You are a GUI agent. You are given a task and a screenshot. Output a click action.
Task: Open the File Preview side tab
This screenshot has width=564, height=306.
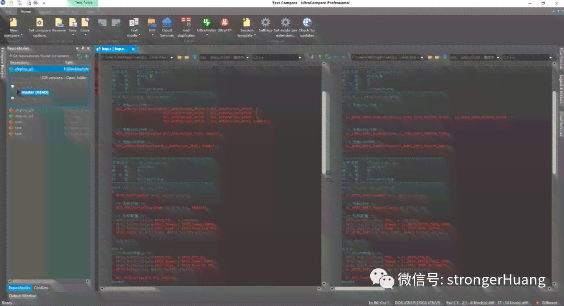561,57
